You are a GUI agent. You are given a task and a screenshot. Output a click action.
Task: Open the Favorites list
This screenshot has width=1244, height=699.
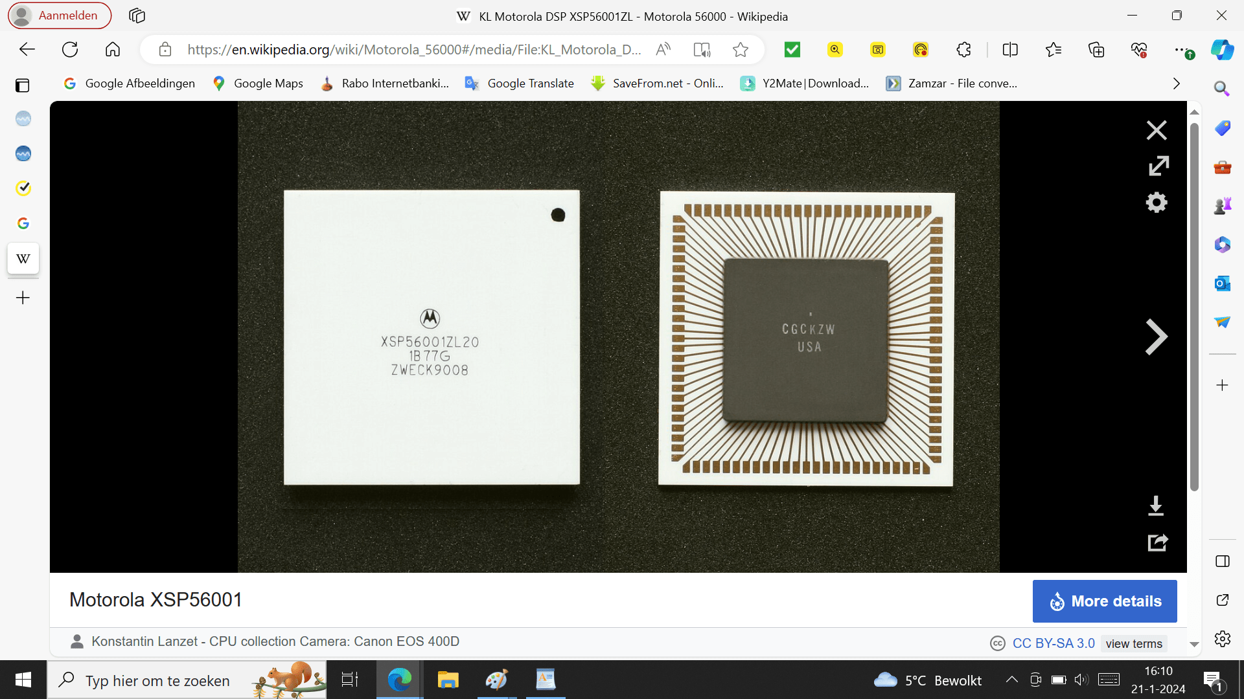coord(1054,50)
